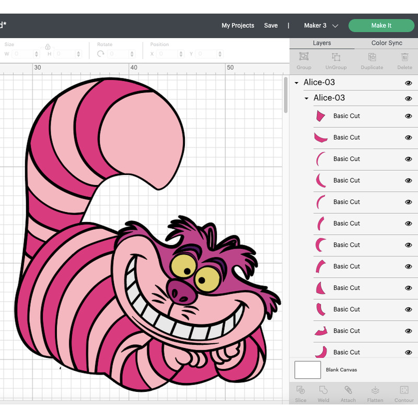Open the Contour tool
The width and height of the screenshot is (418, 418).
[404, 393]
